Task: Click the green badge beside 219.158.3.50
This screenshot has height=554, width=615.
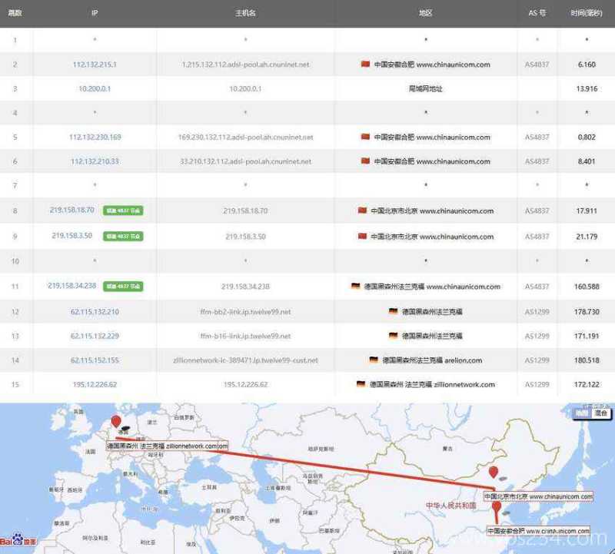Action: coord(123,236)
